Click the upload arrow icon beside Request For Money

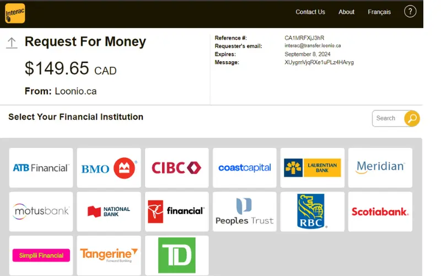pyautogui.click(x=12, y=43)
